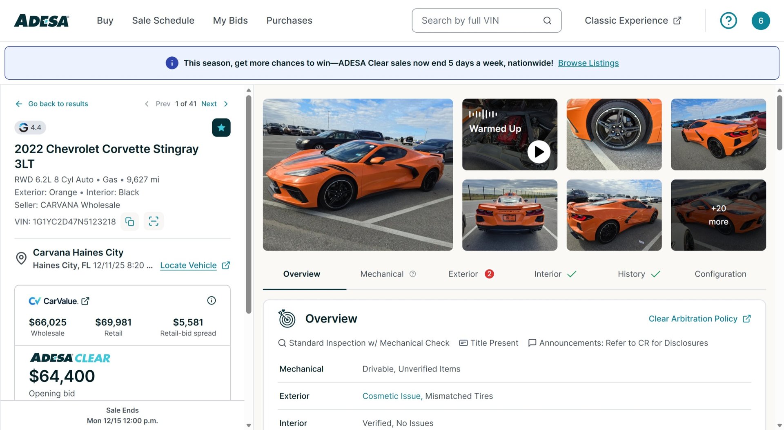
Task: Open the History tab
Action: point(631,274)
